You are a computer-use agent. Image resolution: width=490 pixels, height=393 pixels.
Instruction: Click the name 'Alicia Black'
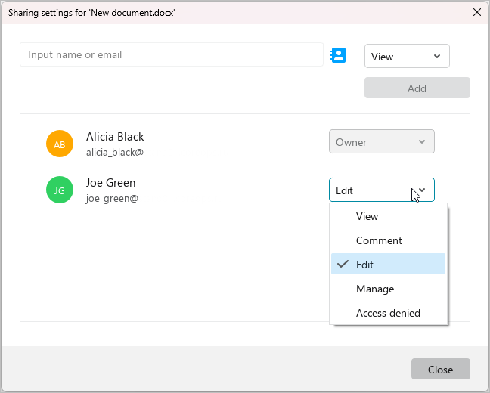point(115,137)
